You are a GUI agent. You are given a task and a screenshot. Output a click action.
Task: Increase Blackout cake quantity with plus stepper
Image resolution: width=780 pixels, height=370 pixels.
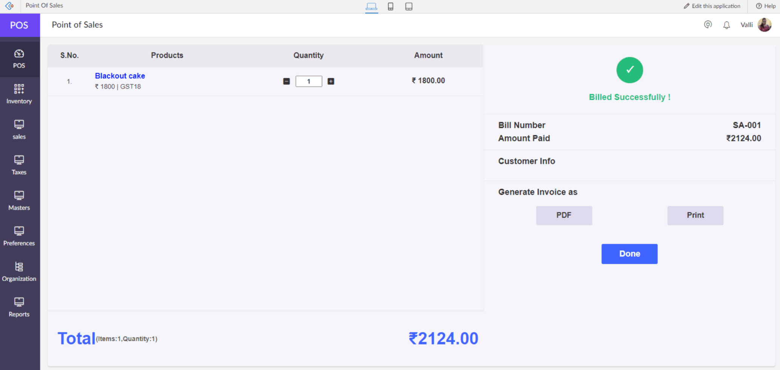[x=330, y=81]
